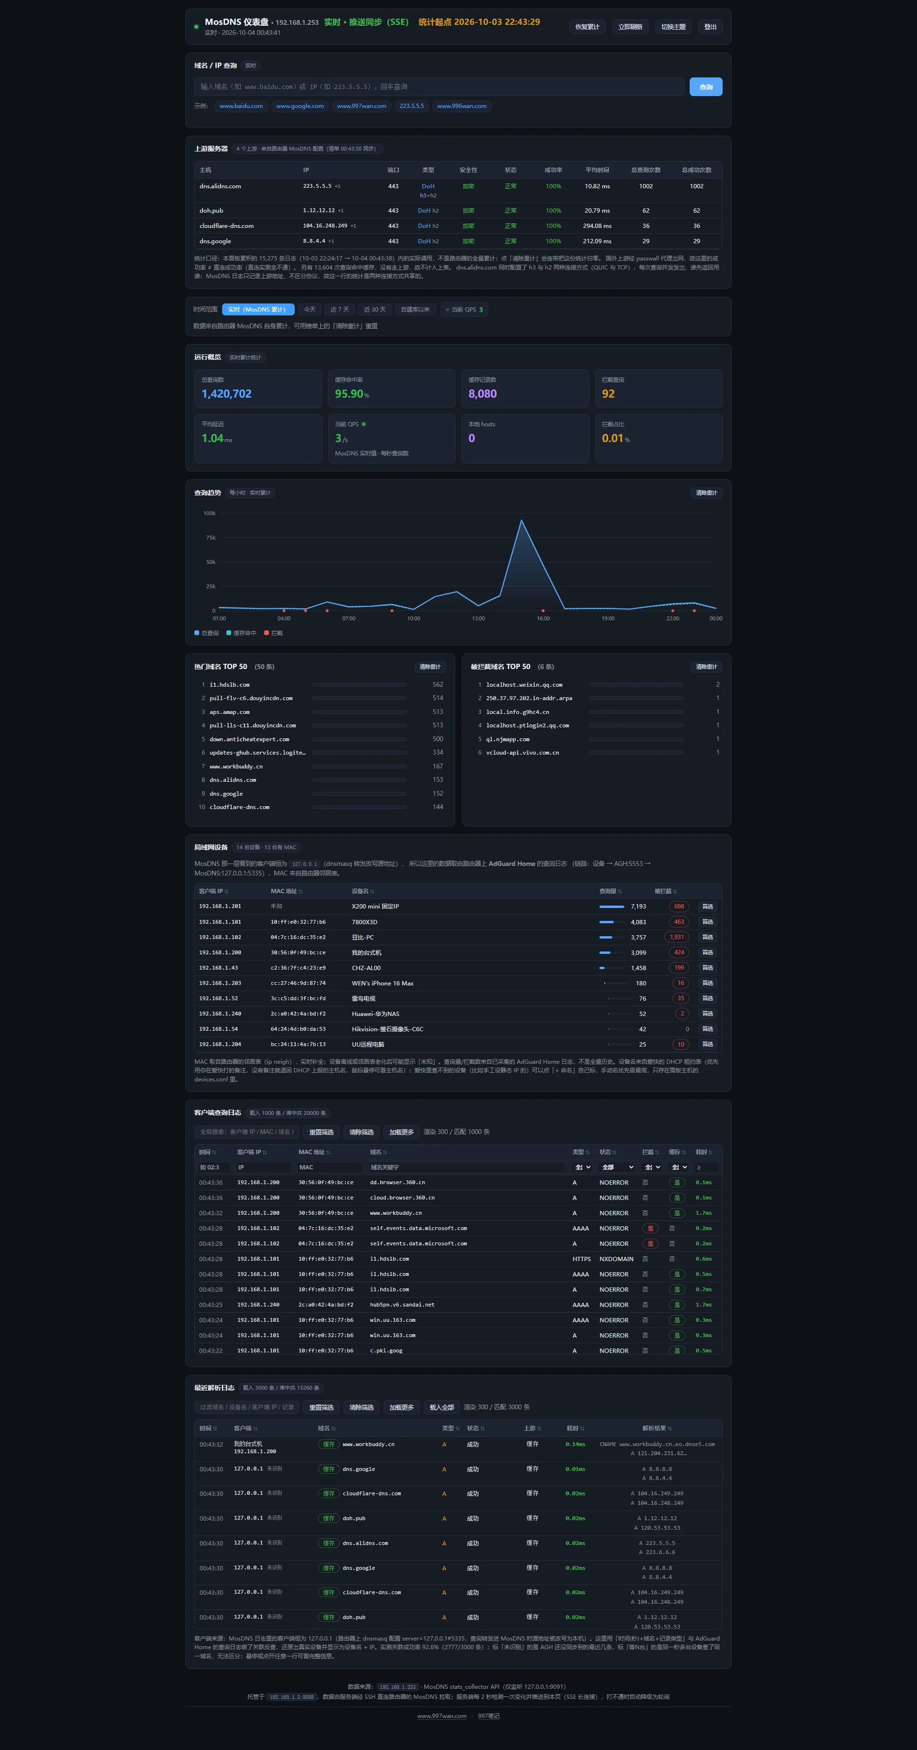
Task: Switch time range to 近 30 天
Action: 374,310
